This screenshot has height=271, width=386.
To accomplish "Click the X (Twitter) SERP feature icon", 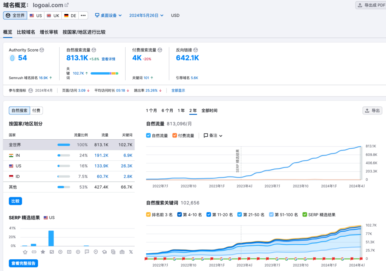I will click(131, 252).
